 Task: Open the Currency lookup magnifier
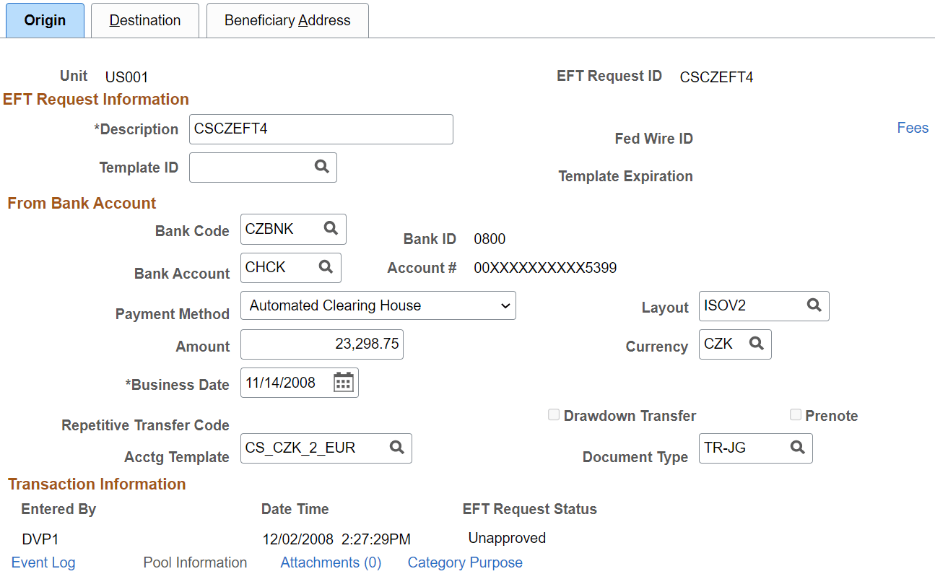[757, 344]
